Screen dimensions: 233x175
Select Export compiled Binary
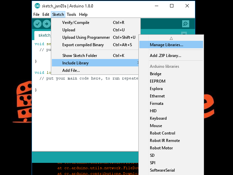click(95, 45)
